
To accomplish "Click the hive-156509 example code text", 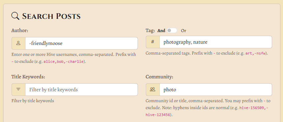I will (253, 108).
